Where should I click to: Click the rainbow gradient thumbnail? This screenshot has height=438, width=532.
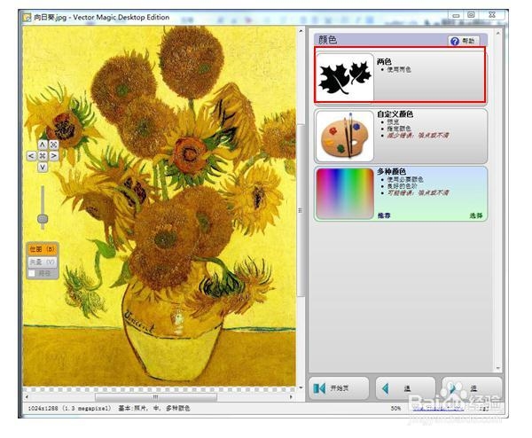pos(345,193)
